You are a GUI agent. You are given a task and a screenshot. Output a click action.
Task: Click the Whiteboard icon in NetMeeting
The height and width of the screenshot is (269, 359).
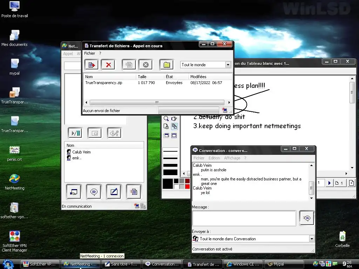click(114, 192)
